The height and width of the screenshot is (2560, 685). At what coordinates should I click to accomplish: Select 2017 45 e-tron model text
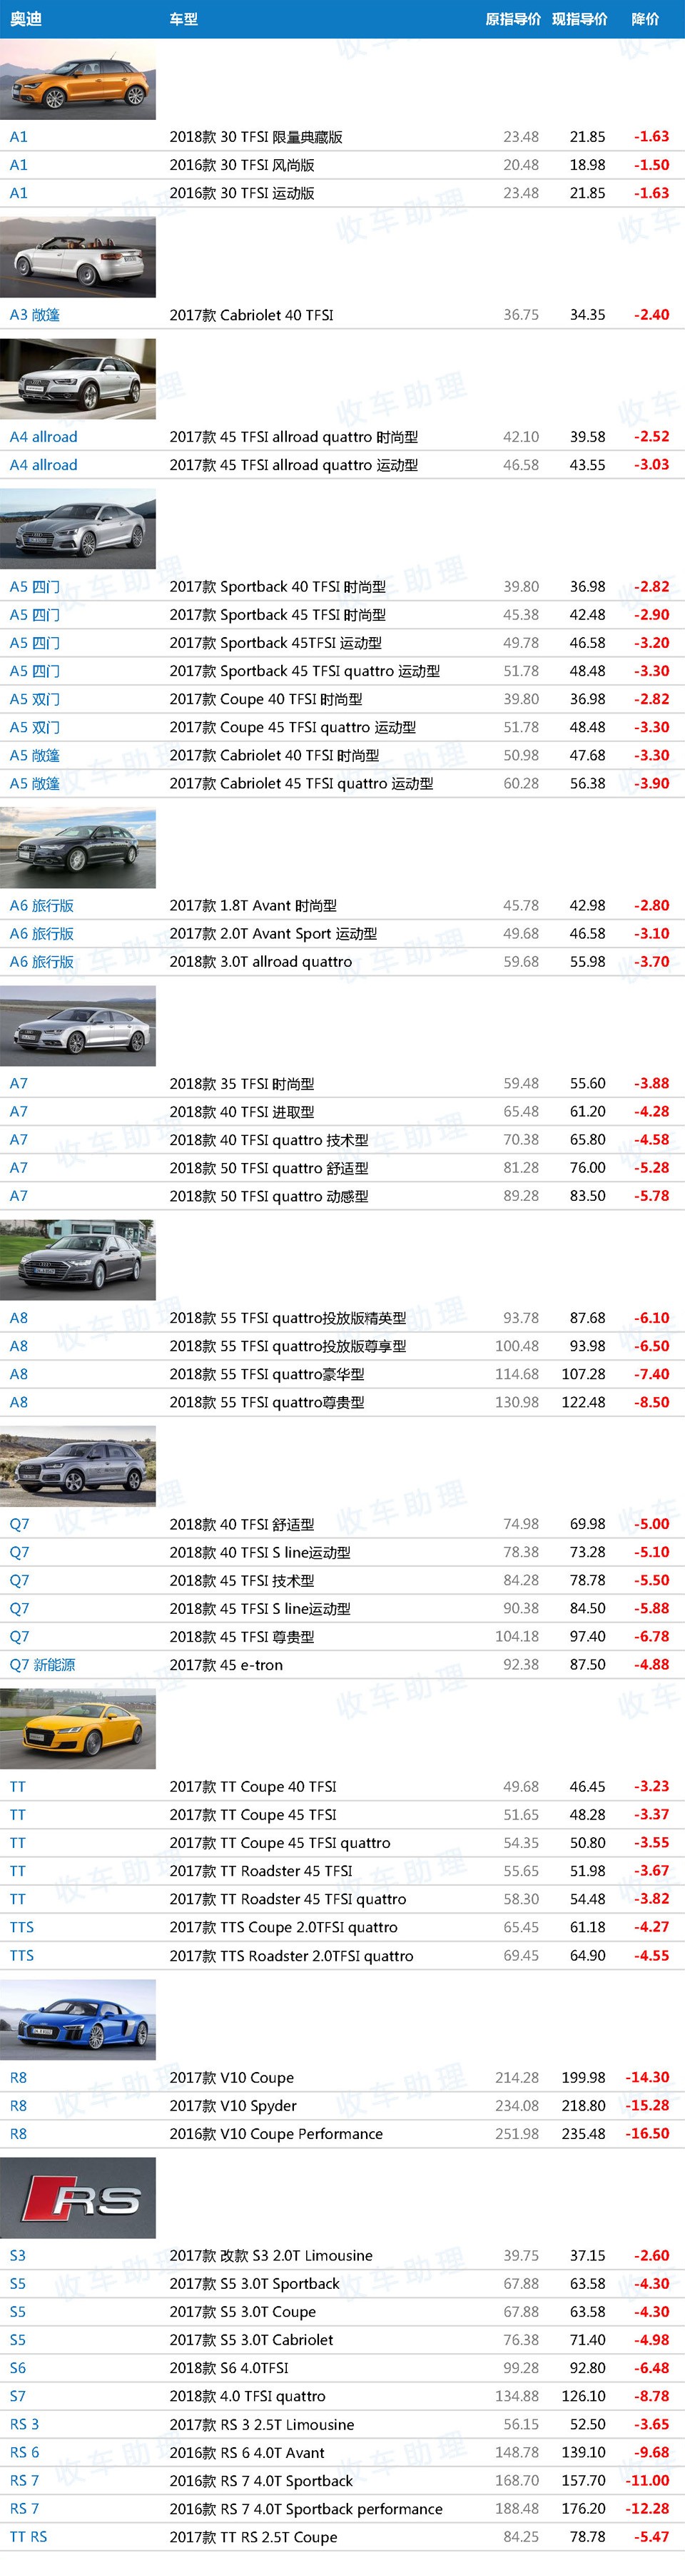(225, 1665)
